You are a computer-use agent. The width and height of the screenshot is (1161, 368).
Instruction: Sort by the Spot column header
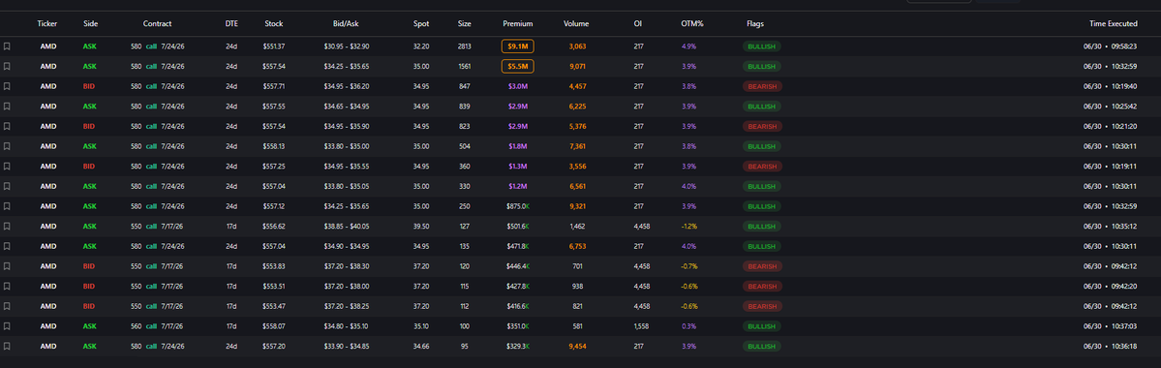pos(421,23)
